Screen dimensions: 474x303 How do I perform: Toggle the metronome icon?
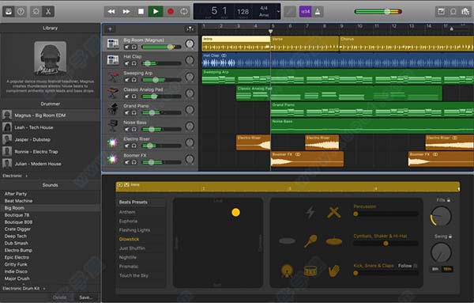click(318, 12)
